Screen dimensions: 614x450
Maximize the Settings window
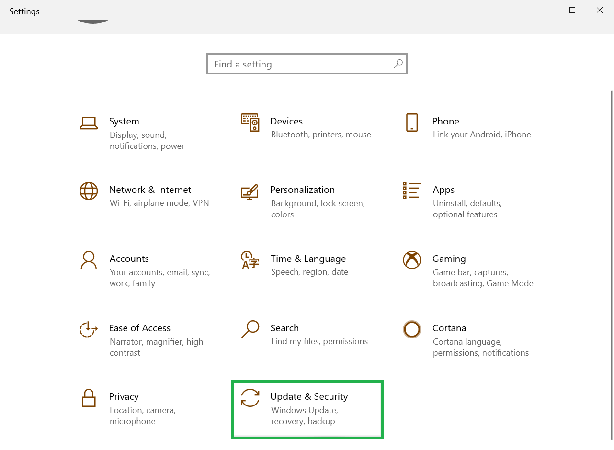tap(572, 10)
